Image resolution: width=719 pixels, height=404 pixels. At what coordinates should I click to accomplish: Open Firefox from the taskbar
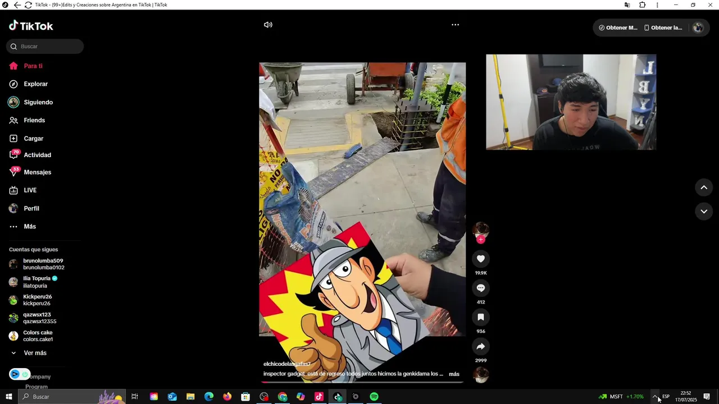[x=227, y=397]
